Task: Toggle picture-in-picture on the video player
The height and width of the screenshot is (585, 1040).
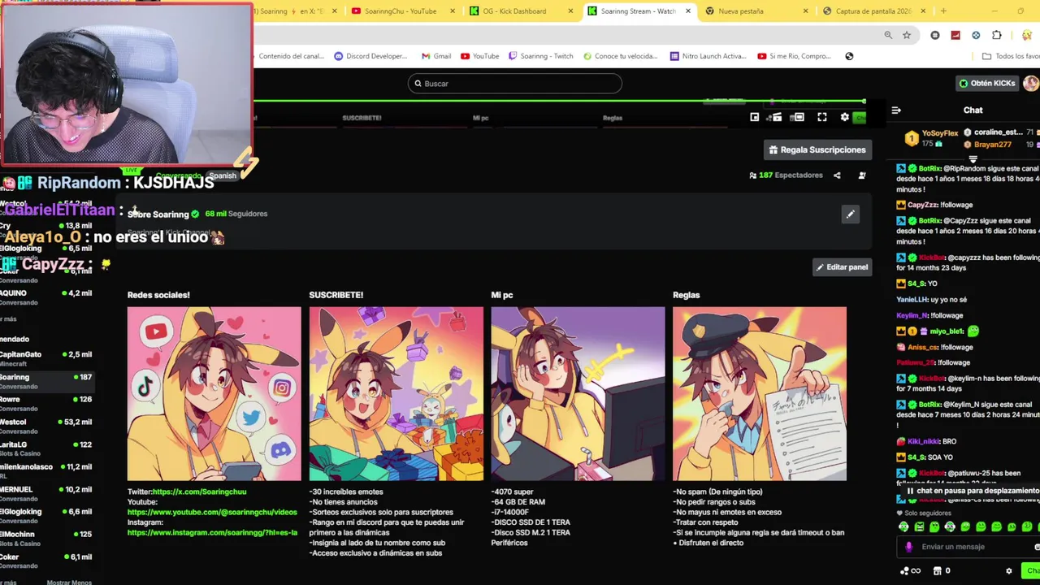Action: pyautogui.click(x=755, y=118)
